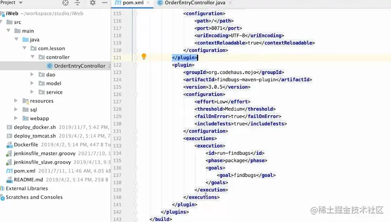Switch to the pom.xml editor tab
391x222 pixels.
[x=133, y=3]
